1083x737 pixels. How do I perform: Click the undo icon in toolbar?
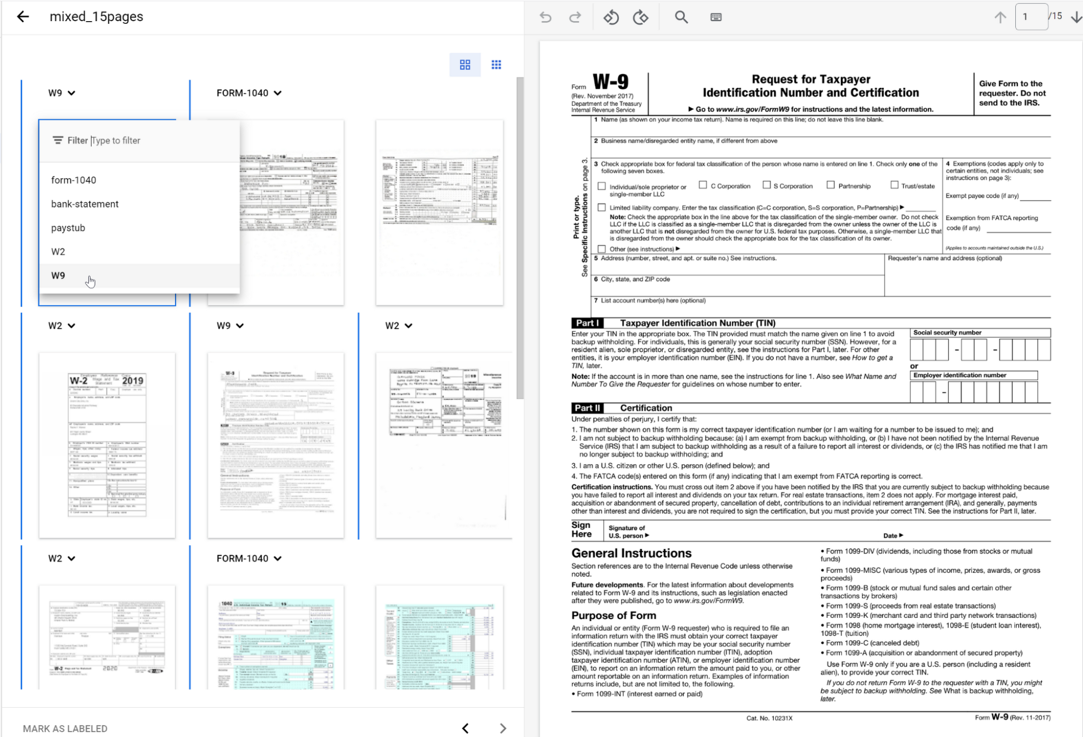(546, 17)
